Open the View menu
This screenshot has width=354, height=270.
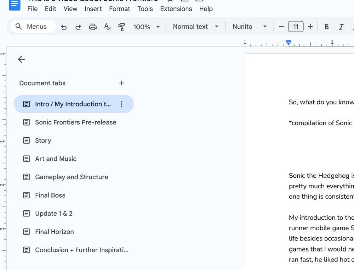tap(70, 9)
